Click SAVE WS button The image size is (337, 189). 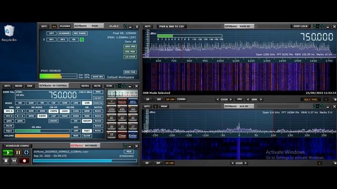pos(98,77)
